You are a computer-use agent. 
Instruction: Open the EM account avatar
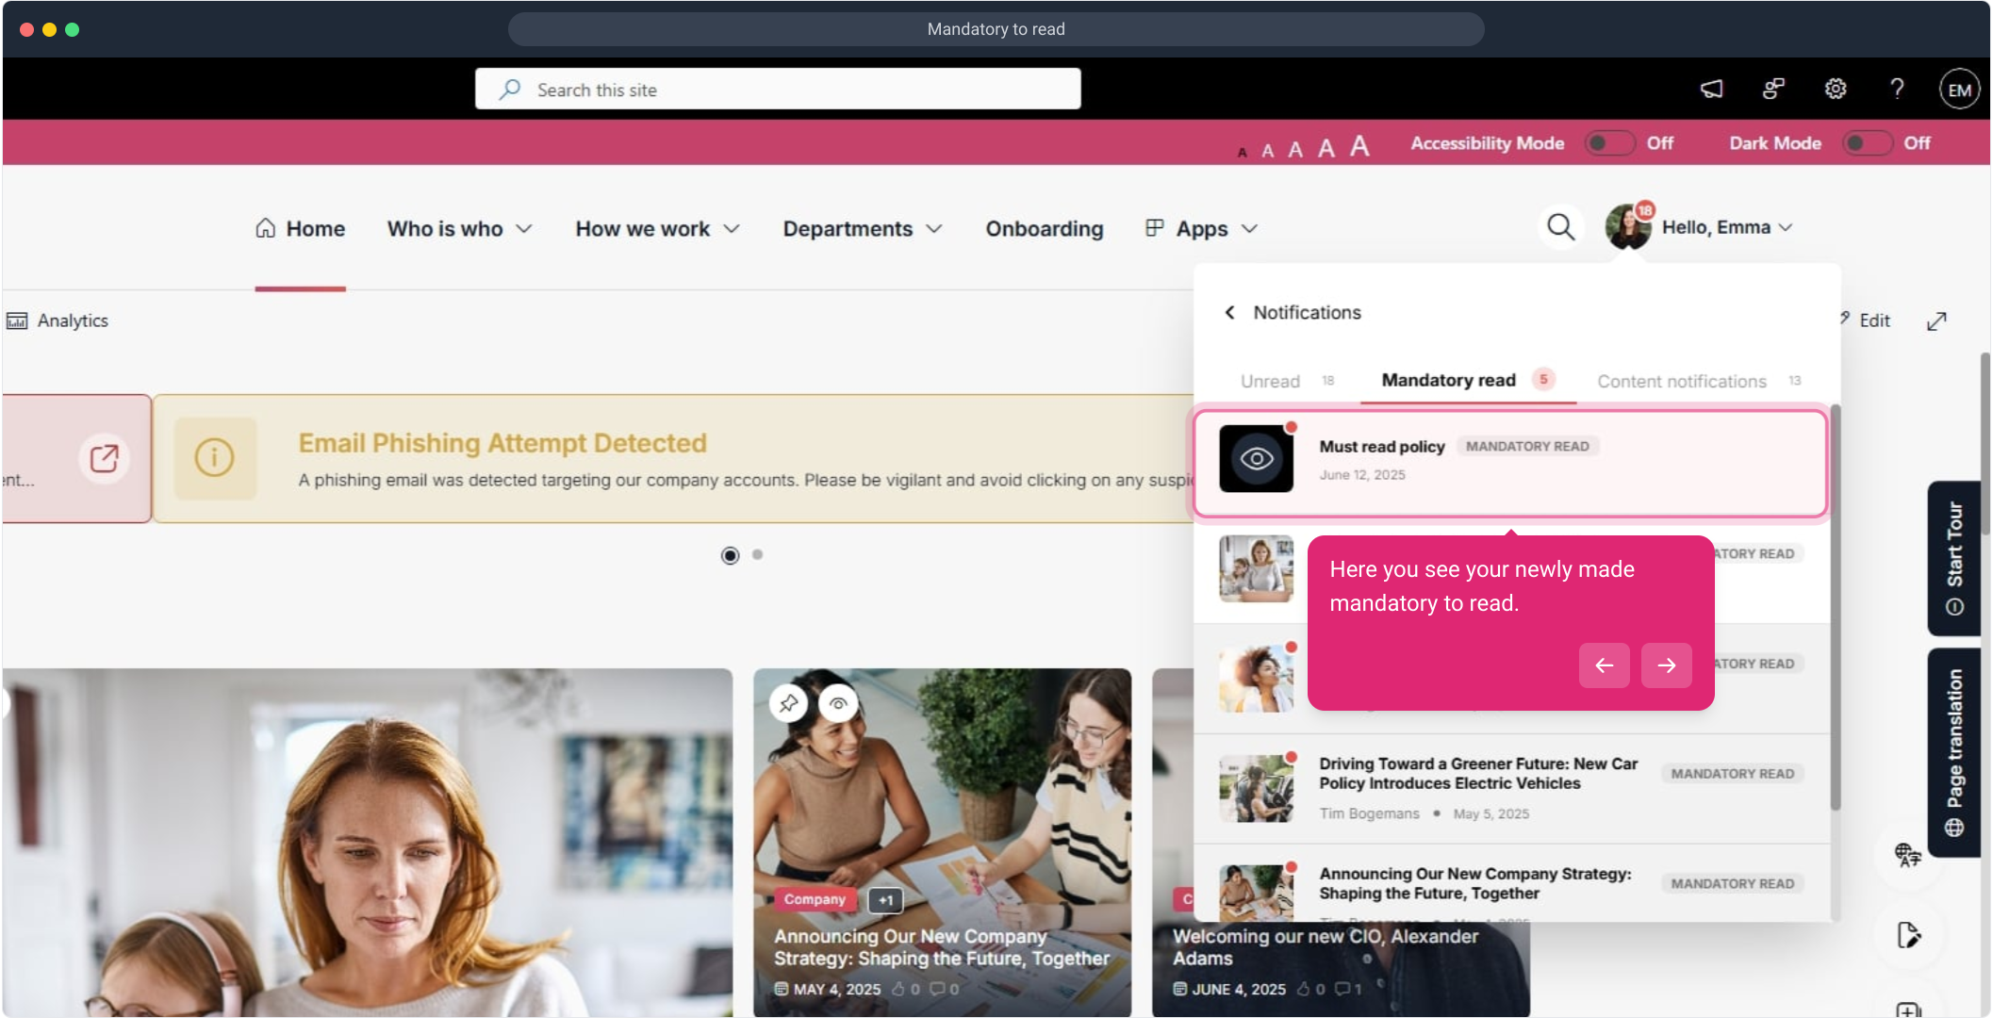[1959, 90]
